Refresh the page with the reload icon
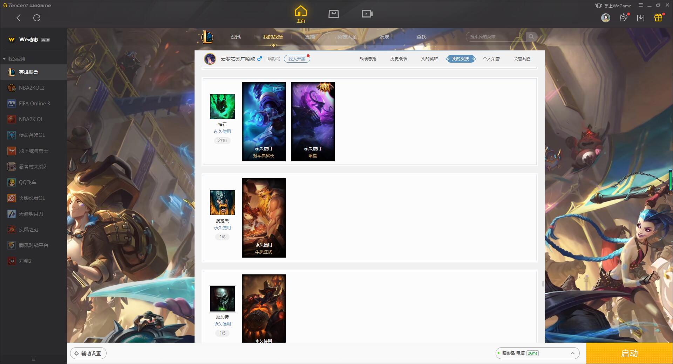This screenshot has width=673, height=364. 37,17
